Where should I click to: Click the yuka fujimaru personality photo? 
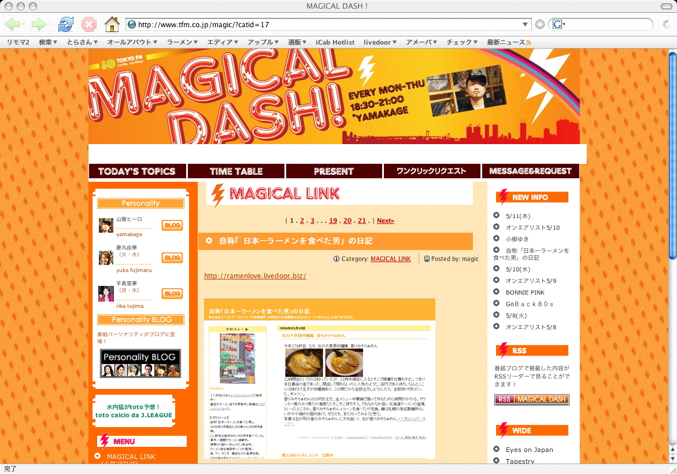pyautogui.click(x=106, y=258)
